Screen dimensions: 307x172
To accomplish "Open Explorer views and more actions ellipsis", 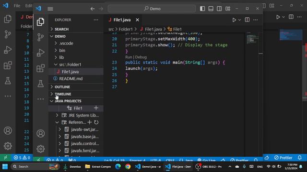I will 96,20.
